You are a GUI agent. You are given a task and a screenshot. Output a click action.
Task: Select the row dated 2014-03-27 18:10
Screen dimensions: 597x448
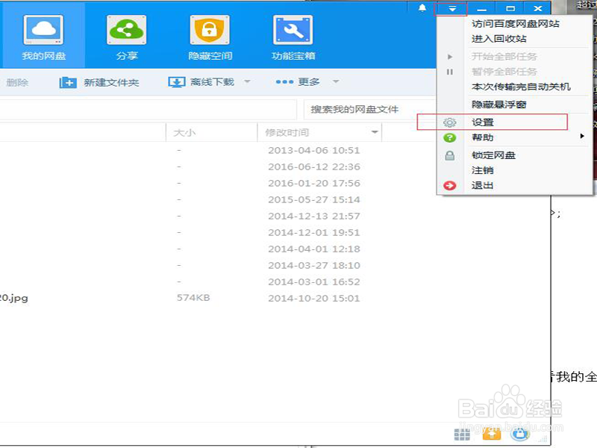coord(274,265)
